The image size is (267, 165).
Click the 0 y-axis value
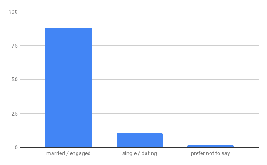16,148
